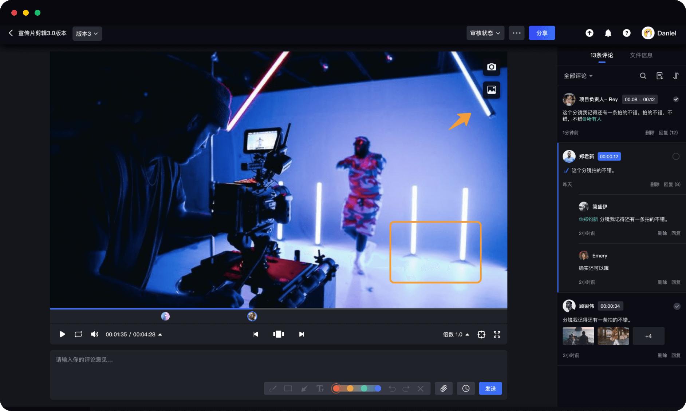Viewport: 686px width, 411px height.
Task: Search comments with the magnifier icon
Action: click(643, 76)
